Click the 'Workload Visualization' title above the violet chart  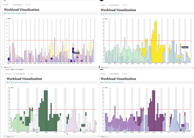(118, 79)
